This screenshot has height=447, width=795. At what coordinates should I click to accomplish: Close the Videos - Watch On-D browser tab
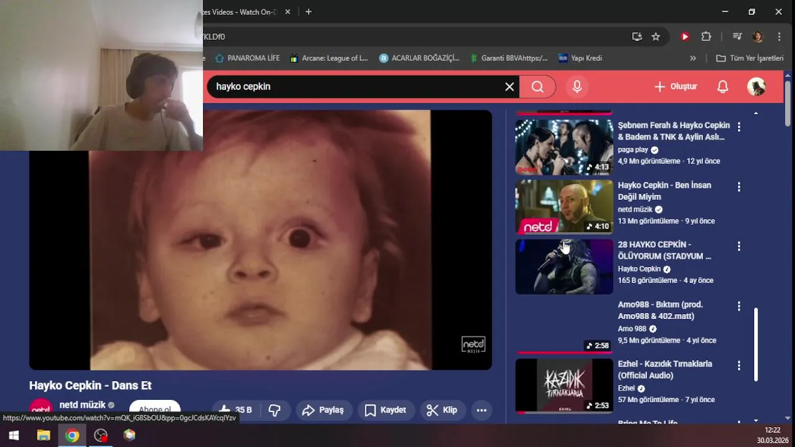pos(288,12)
